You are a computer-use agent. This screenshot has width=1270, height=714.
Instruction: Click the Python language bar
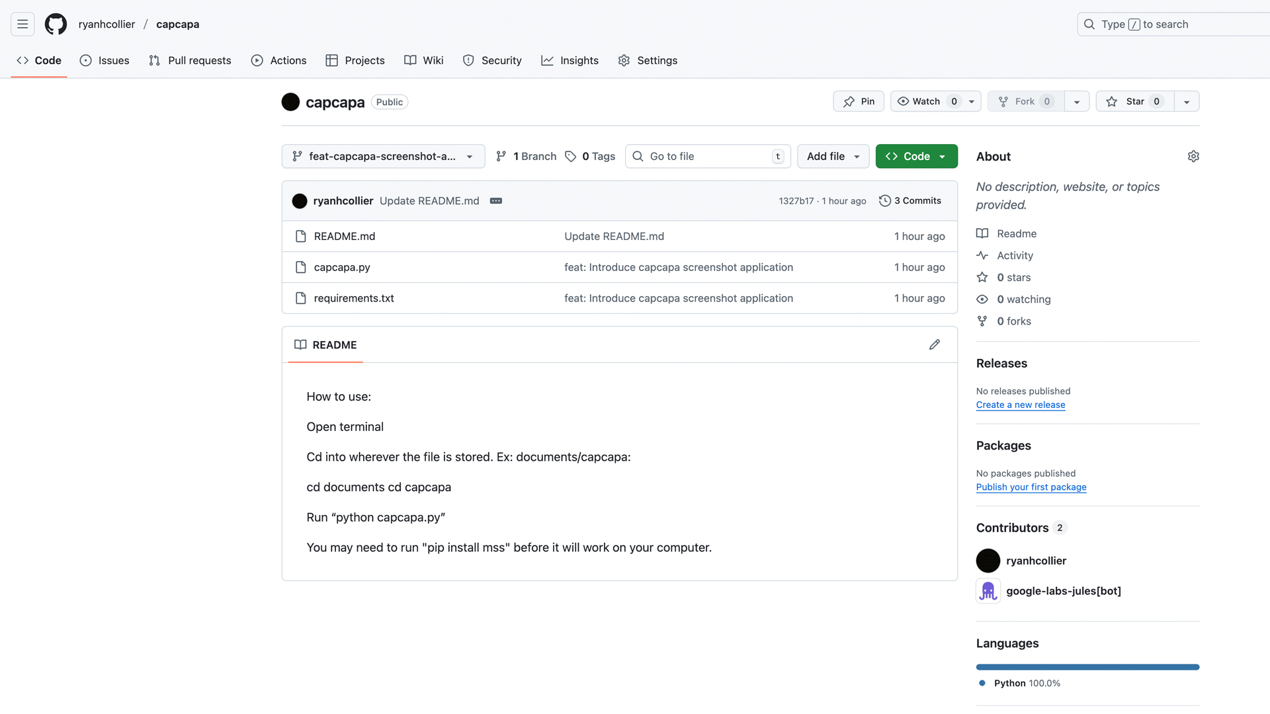pyautogui.click(x=1087, y=667)
